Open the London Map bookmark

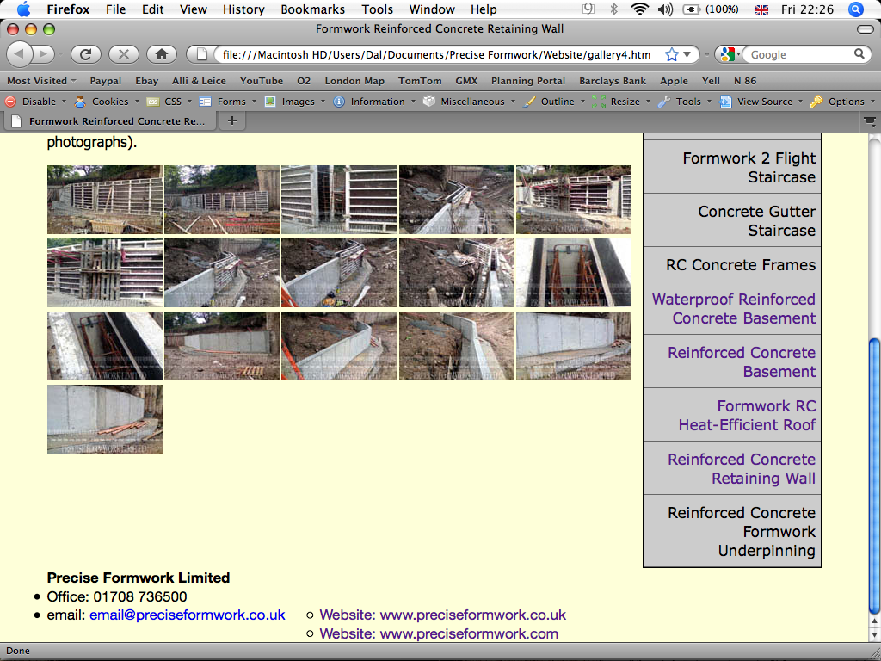(x=354, y=81)
